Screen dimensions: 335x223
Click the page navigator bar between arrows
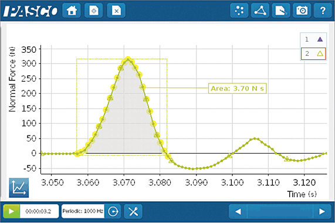pos(280,211)
